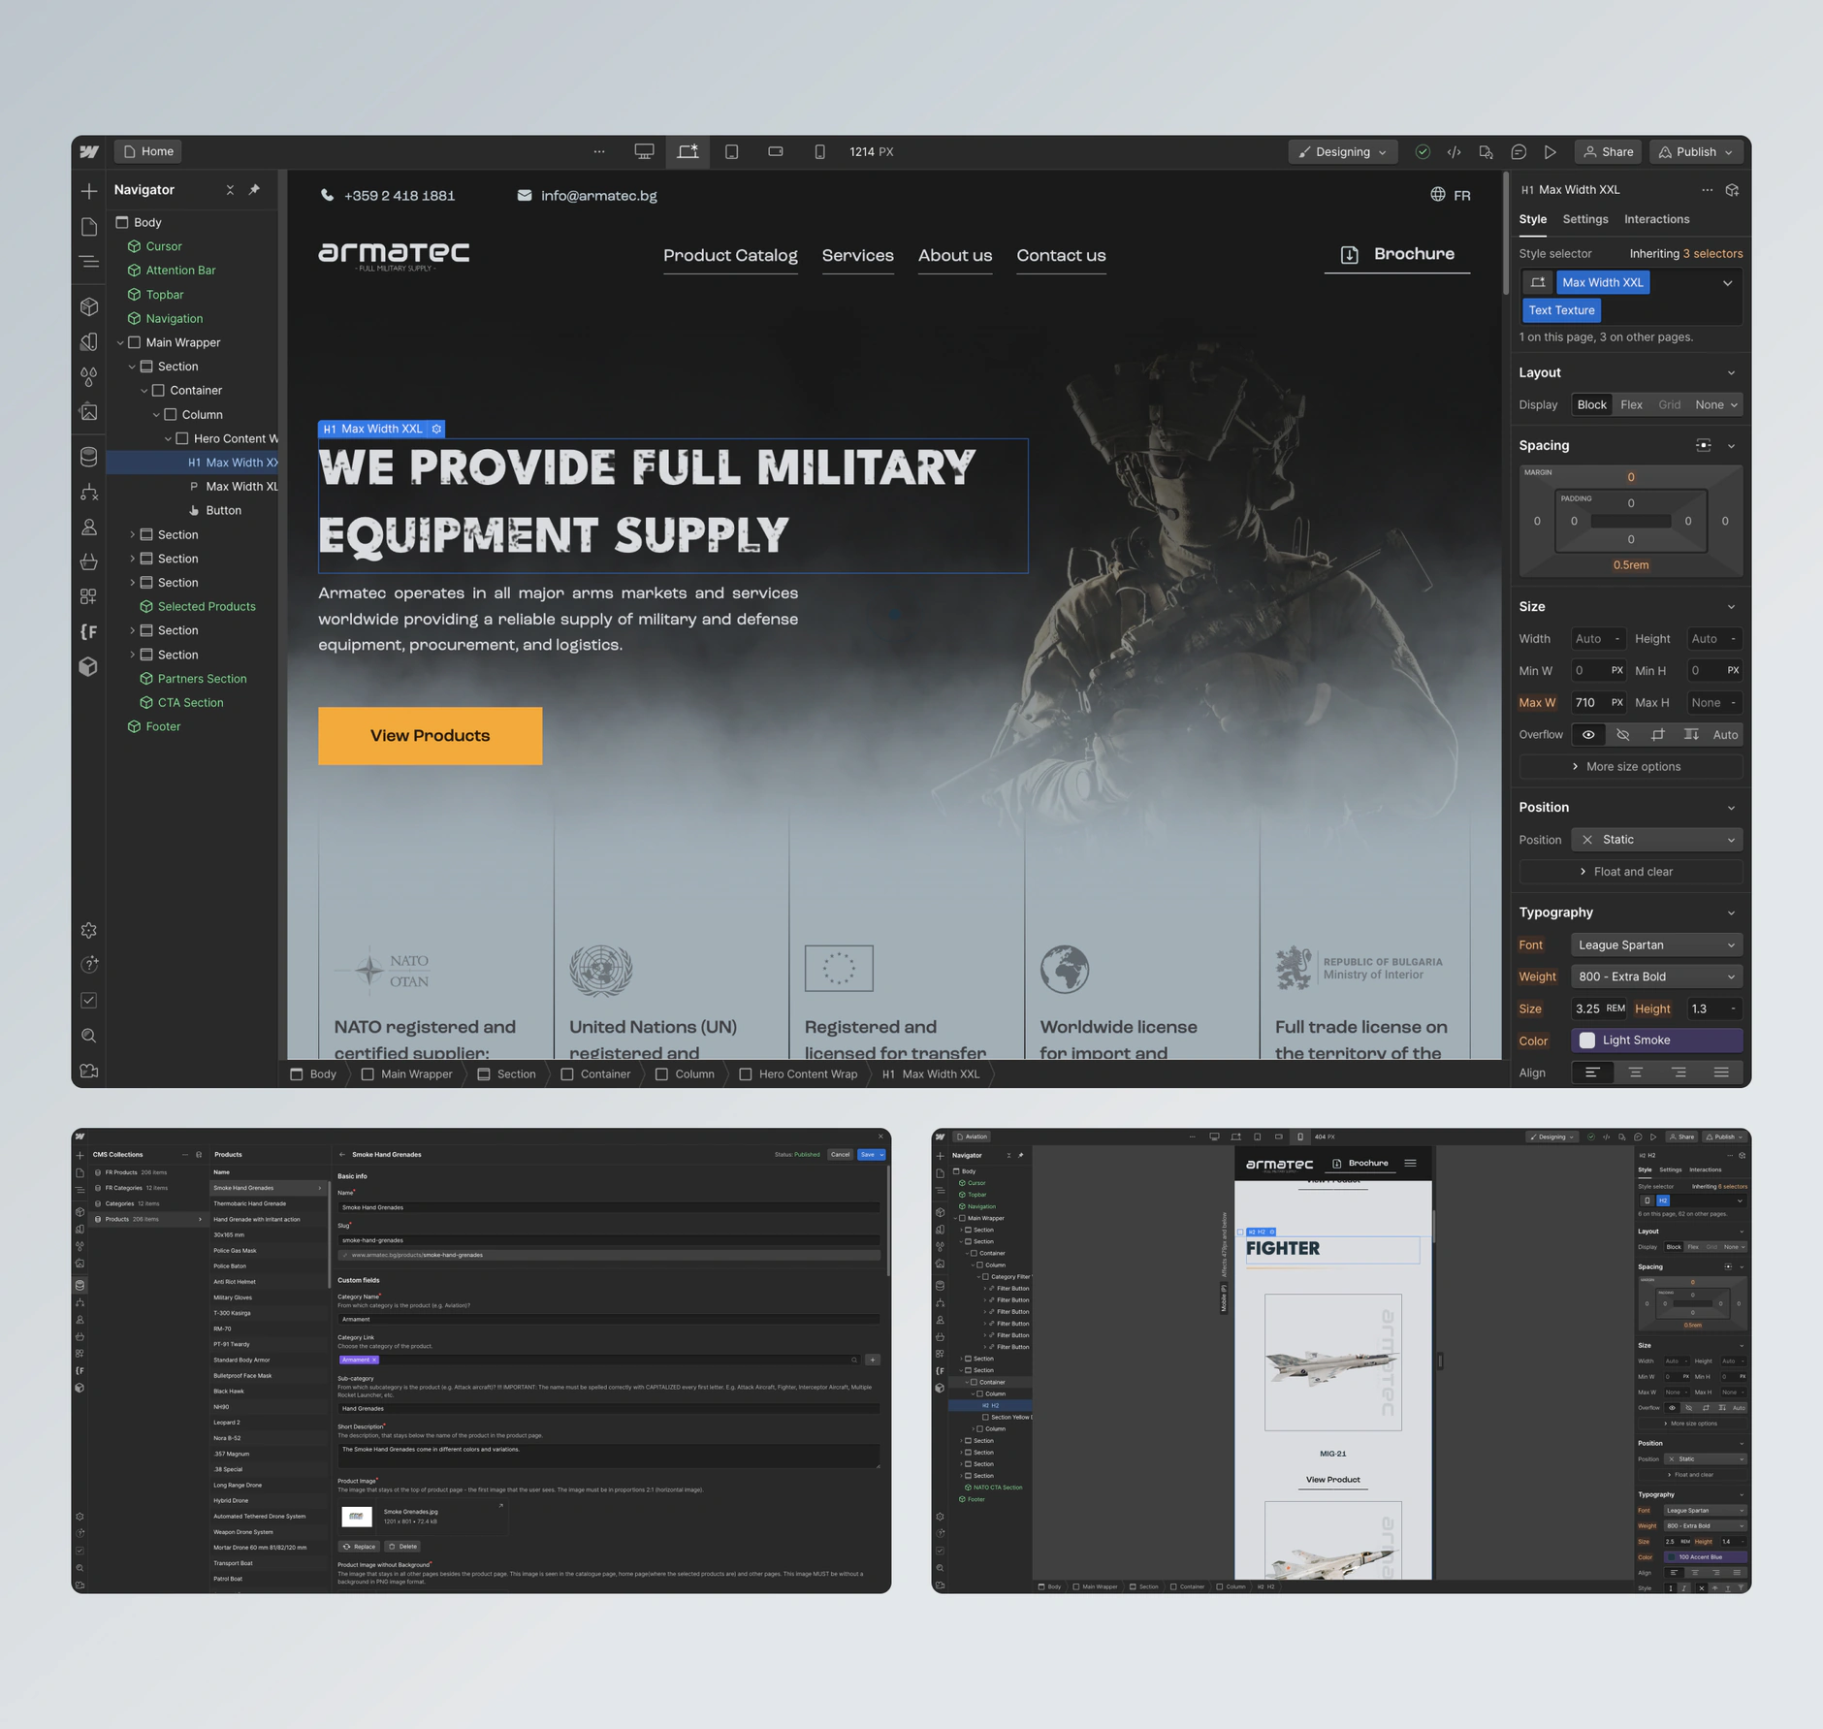Image resolution: width=1823 pixels, height=1729 pixels.
Task: Open the comments bubble icon
Action: point(1519,151)
